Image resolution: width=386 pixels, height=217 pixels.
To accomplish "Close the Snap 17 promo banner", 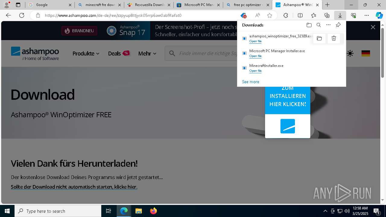I will click(x=373, y=27).
